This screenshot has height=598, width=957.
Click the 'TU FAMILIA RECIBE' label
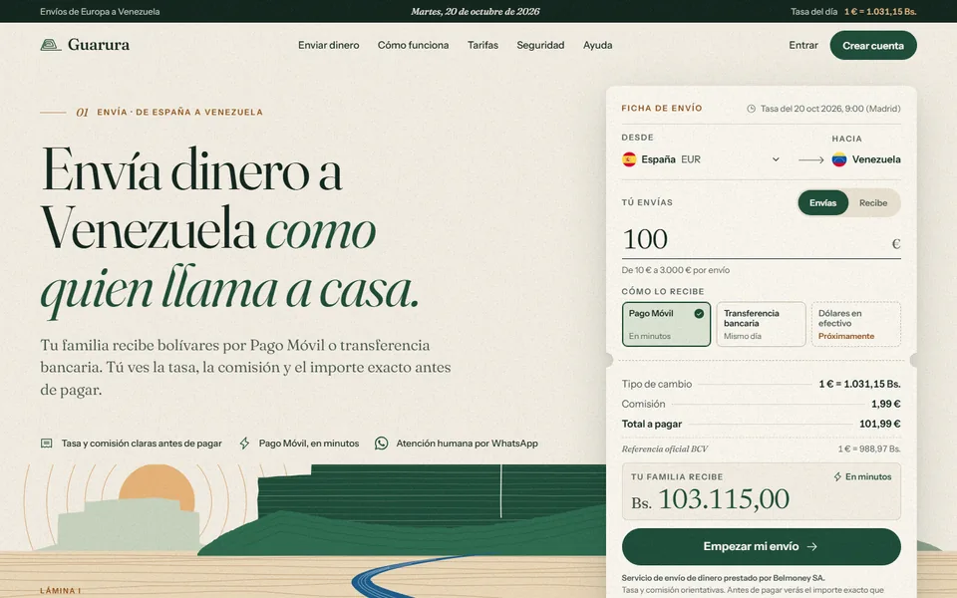pyautogui.click(x=677, y=477)
